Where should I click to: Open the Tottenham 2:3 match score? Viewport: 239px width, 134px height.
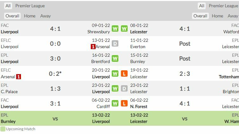(185, 74)
